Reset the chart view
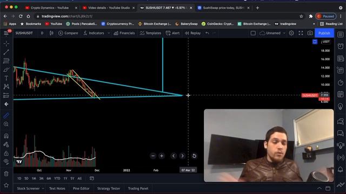Viewport: 346px width, 194px height. pyautogui.click(x=194, y=156)
